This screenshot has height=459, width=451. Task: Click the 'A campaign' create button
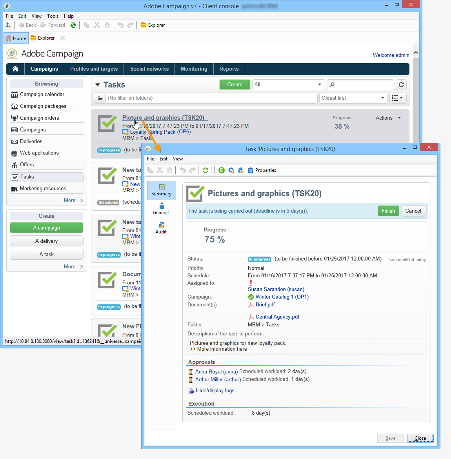click(x=47, y=228)
